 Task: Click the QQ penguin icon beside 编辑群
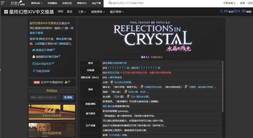point(34,57)
